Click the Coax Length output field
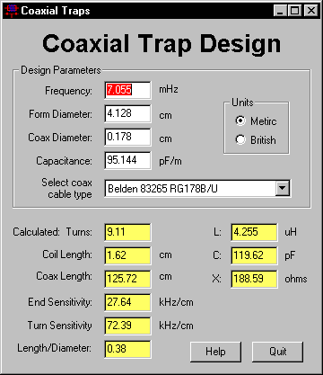The height and width of the screenshot is (375, 323). (128, 279)
